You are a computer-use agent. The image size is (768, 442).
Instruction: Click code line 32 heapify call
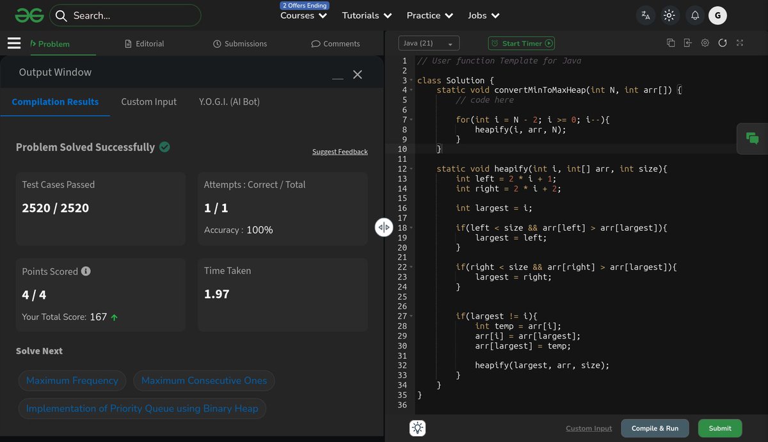(542, 365)
